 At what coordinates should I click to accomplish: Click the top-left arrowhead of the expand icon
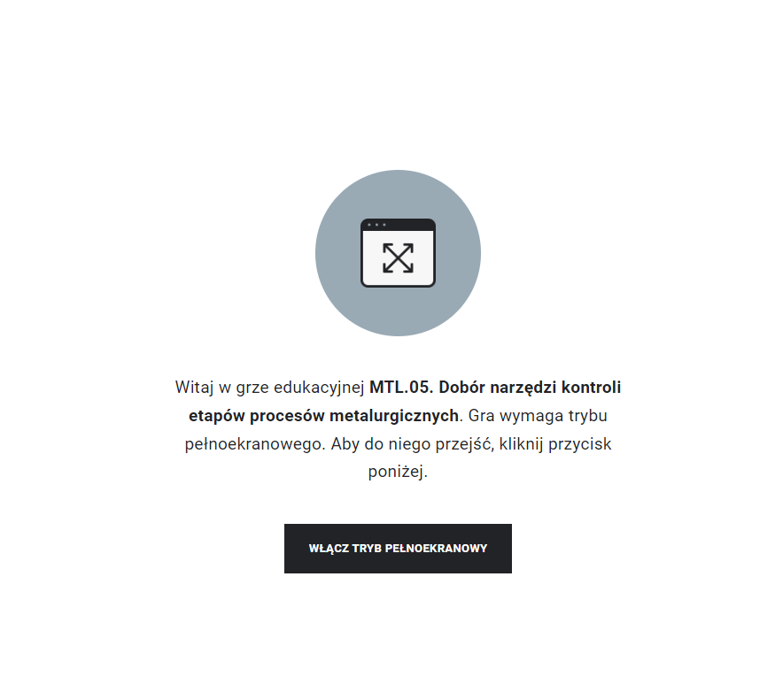(x=387, y=247)
